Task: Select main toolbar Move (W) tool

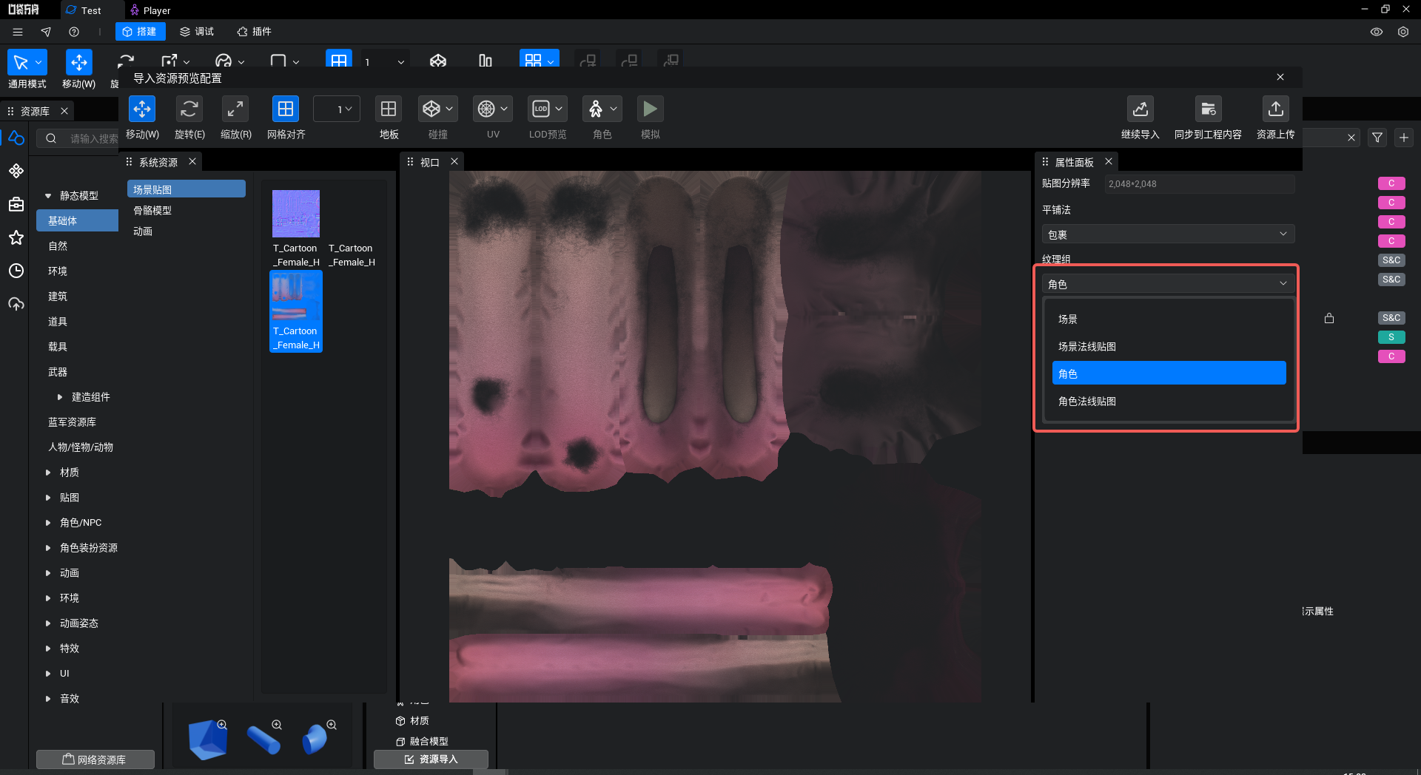Action: click(x=78, y=63)
